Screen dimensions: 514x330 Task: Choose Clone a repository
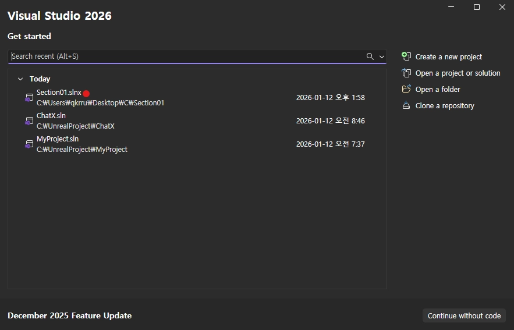[438, 105]
